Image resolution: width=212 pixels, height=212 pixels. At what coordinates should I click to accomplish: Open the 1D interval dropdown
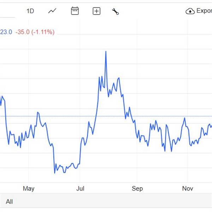coord(30,11)
